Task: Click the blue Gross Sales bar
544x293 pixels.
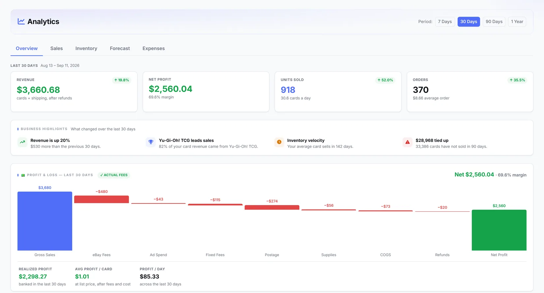Action: pos(45,221)
